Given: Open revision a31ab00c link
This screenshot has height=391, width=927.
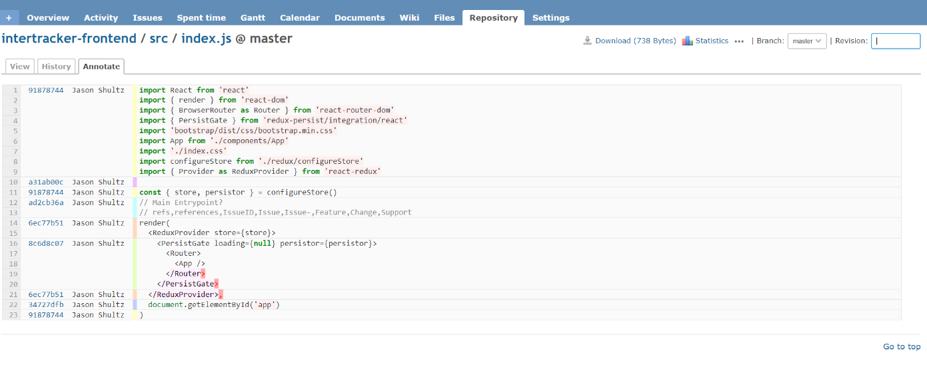Looking at the screenshot, I should point(46,182).
